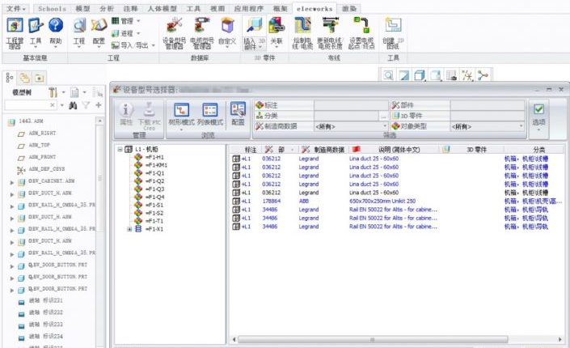This screenshot has height=348, width=570.
Task: Open the folder browser tab icon above 模型树
Action: [24, 78]
